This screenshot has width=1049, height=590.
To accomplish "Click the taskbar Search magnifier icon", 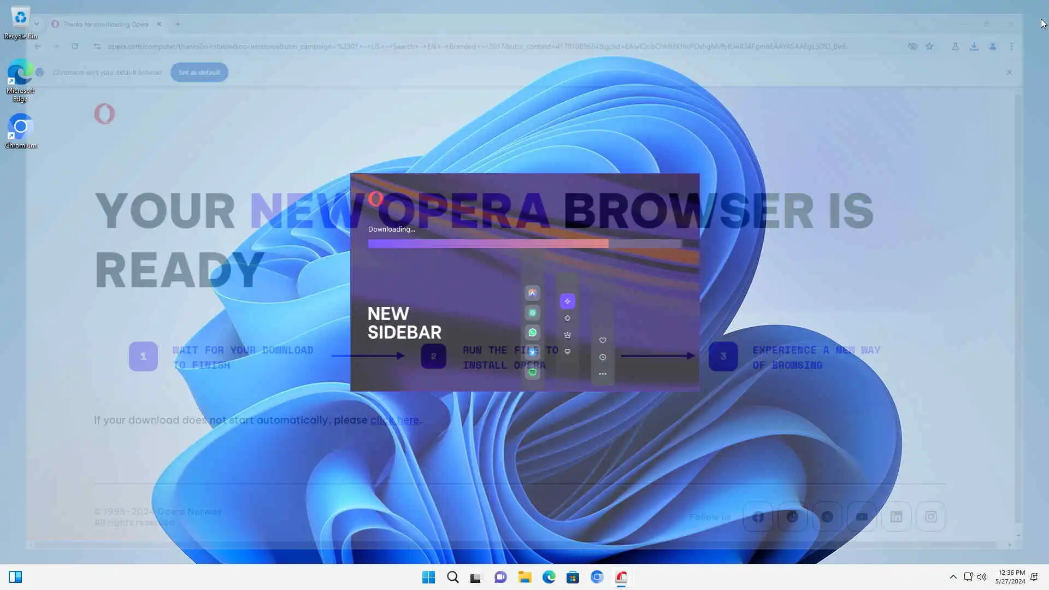I will (452, 577).
